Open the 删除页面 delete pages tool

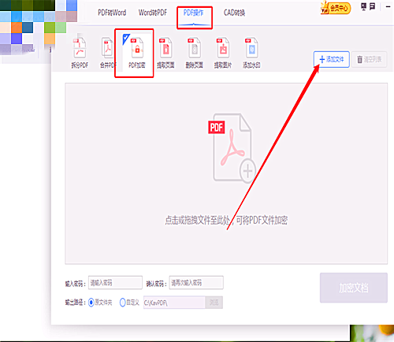195,54
